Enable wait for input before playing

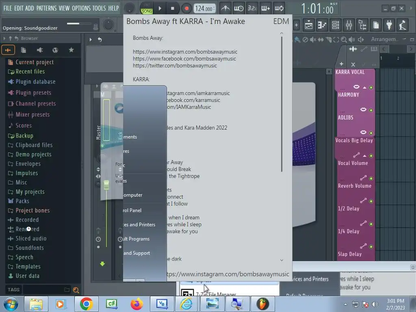[x=239, y=9]
